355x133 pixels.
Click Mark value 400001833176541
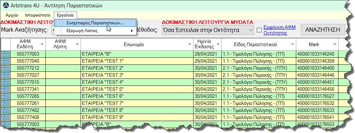point(317,118)
